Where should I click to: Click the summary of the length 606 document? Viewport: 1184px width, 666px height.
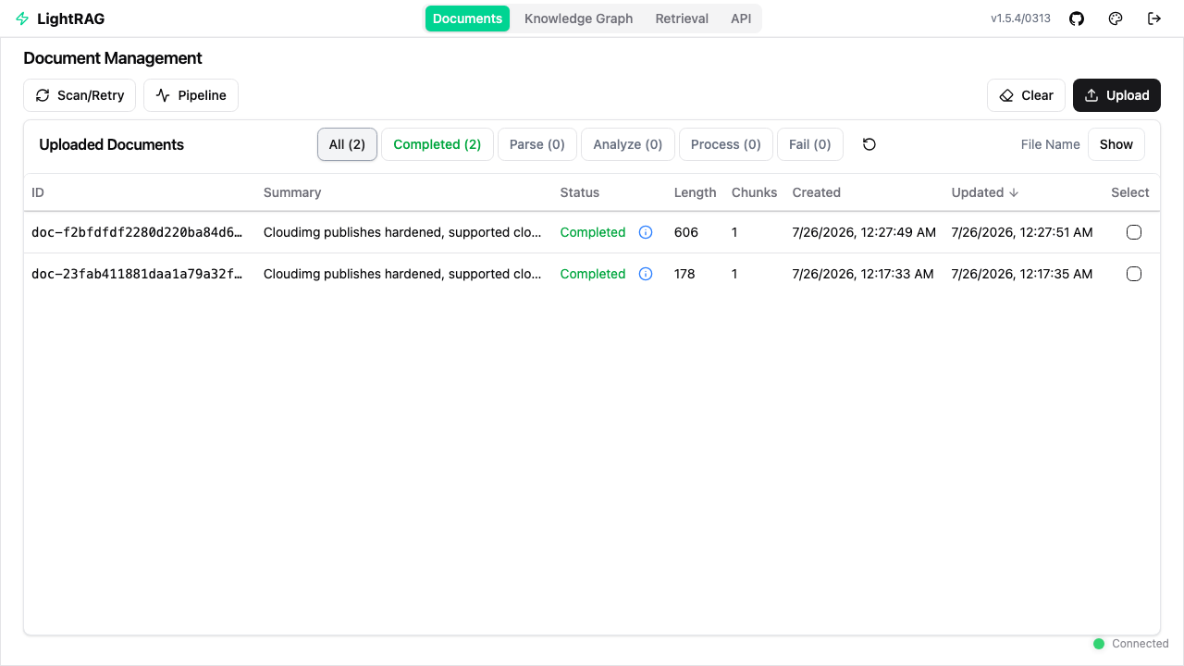(x=402, y=232)
